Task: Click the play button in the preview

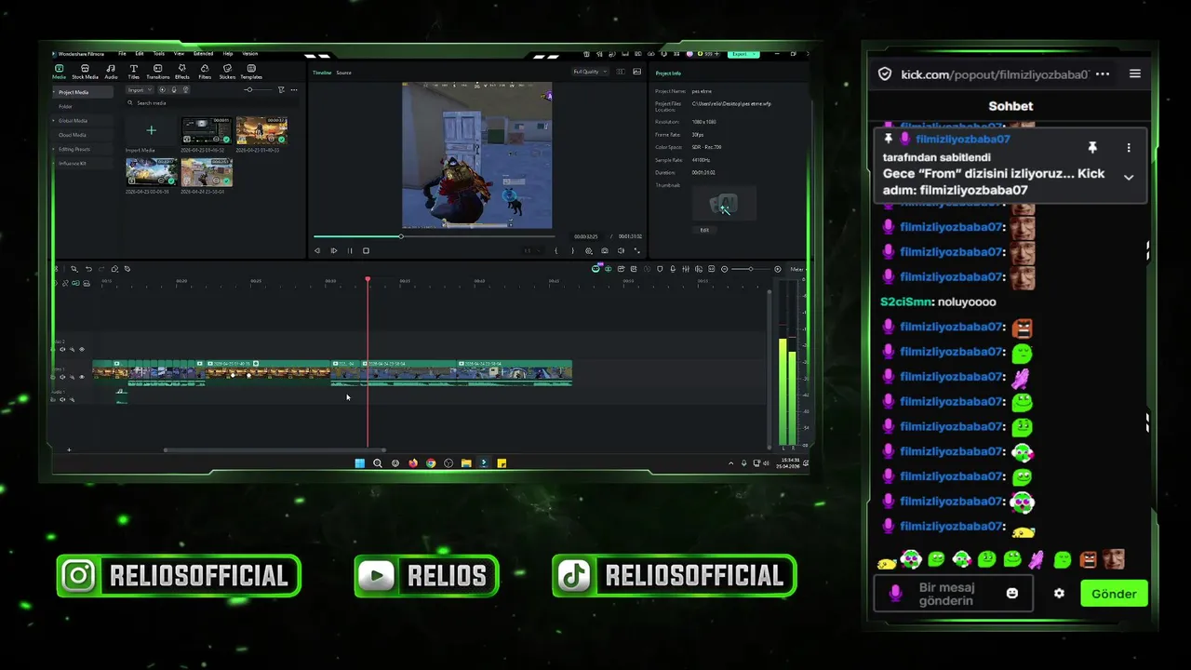Action: click(334, 250)
